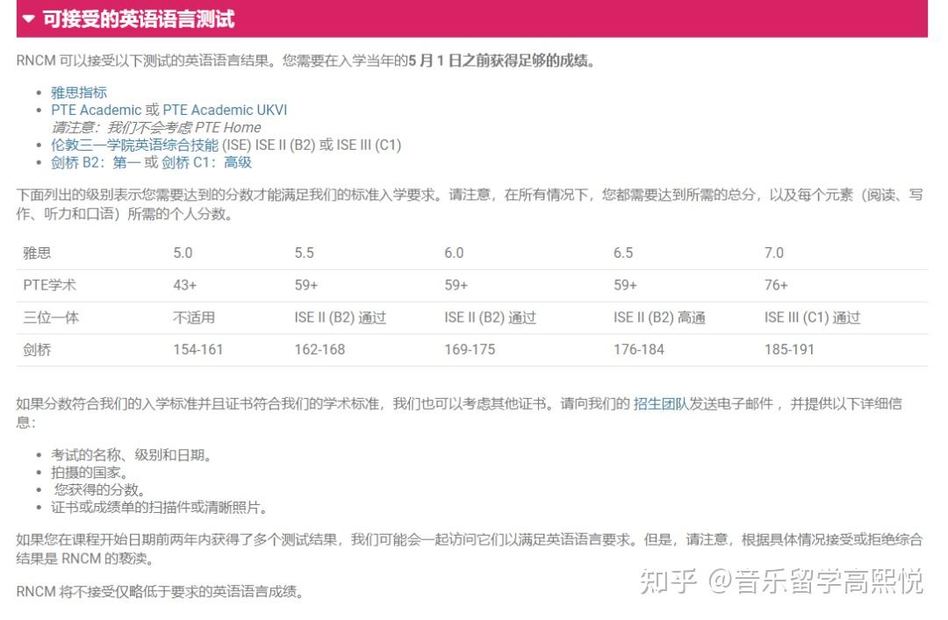Click the italic PTE Home note
Viewport: 948px width, 620px height.
[156, 127]
